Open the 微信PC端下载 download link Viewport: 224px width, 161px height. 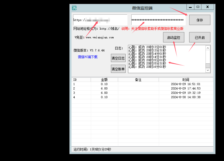[88, 57]
